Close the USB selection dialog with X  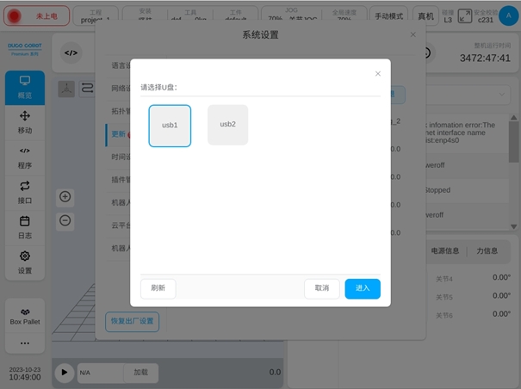(376, 75)
